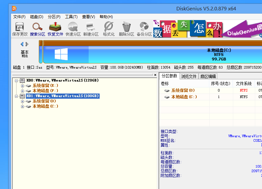
Task: Open the 帮助(H) menu
Action: pyautogui.click(x=106, y=17)
